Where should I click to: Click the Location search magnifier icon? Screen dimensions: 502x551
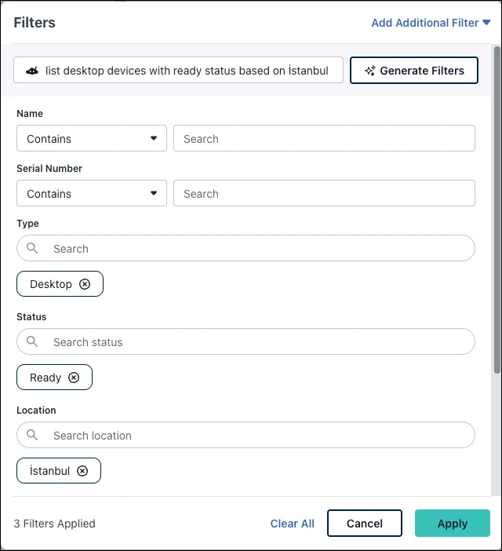pos(32,435)
